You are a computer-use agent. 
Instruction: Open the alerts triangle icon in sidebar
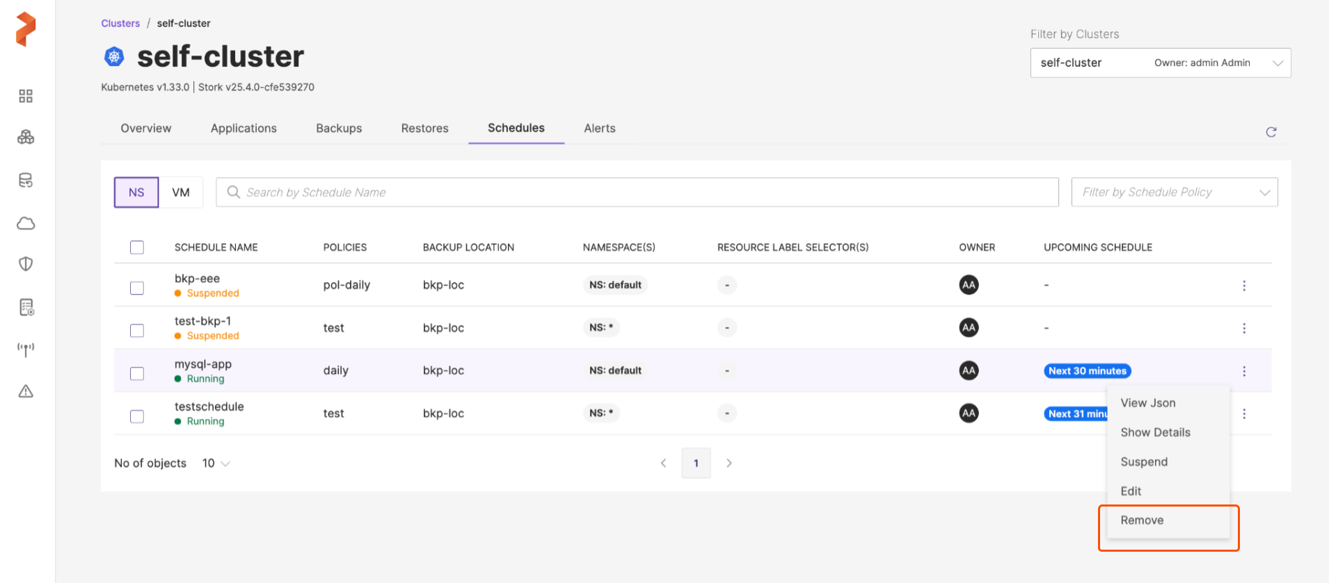point(26,391)
